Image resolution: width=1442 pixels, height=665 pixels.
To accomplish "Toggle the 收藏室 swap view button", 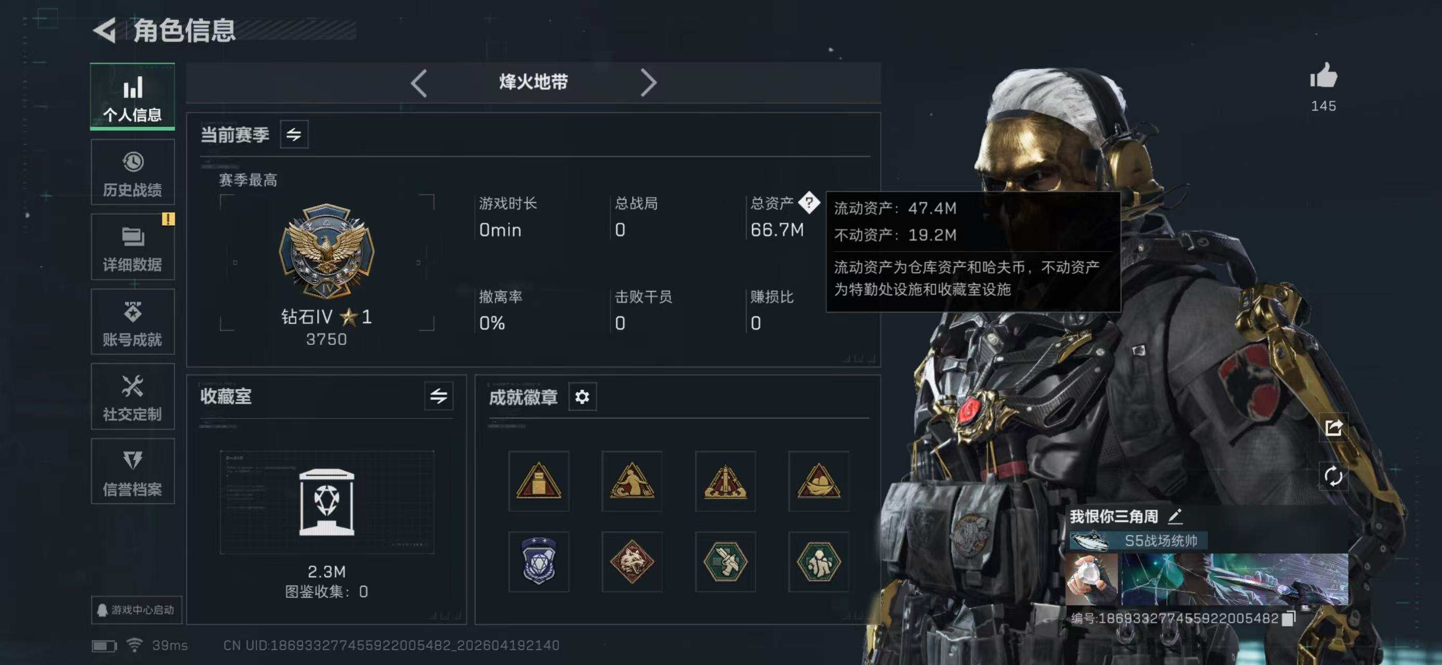I will (x=438, y=396).
